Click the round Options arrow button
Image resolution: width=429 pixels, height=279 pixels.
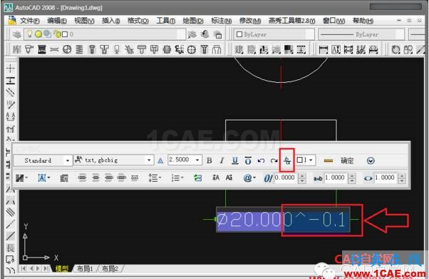(x=371, y=161)
